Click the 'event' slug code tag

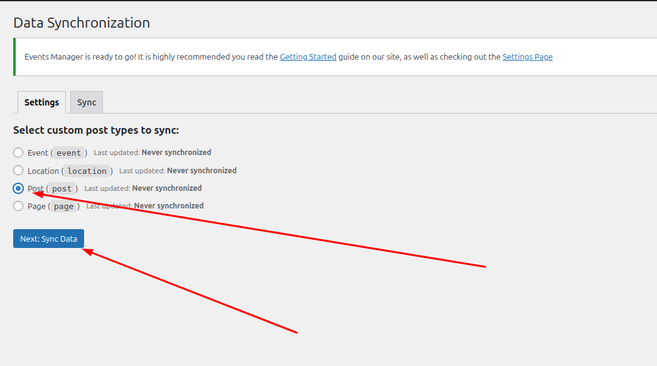click(x=68, y=153)
